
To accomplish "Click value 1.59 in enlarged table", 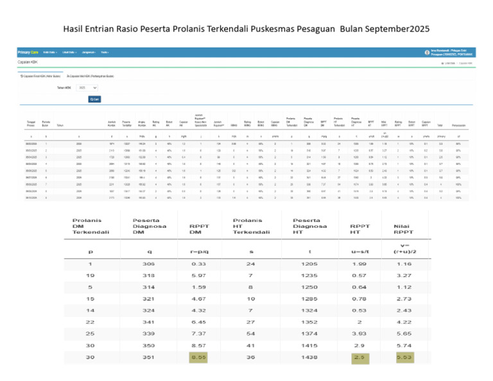I will coord(199,287).
